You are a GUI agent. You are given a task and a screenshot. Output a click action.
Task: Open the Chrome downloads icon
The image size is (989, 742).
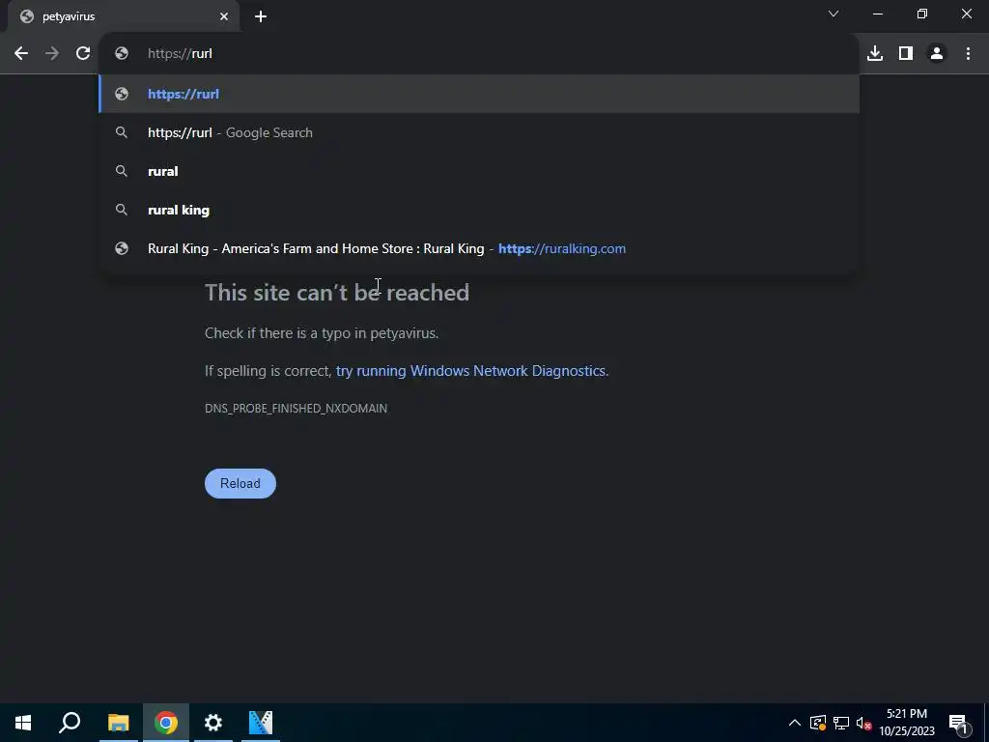(875, 54)
